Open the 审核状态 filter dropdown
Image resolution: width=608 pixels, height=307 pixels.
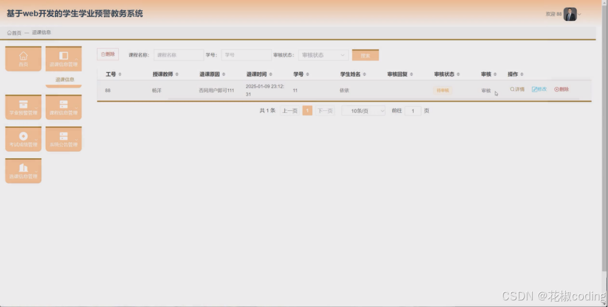tap(323, 55)
